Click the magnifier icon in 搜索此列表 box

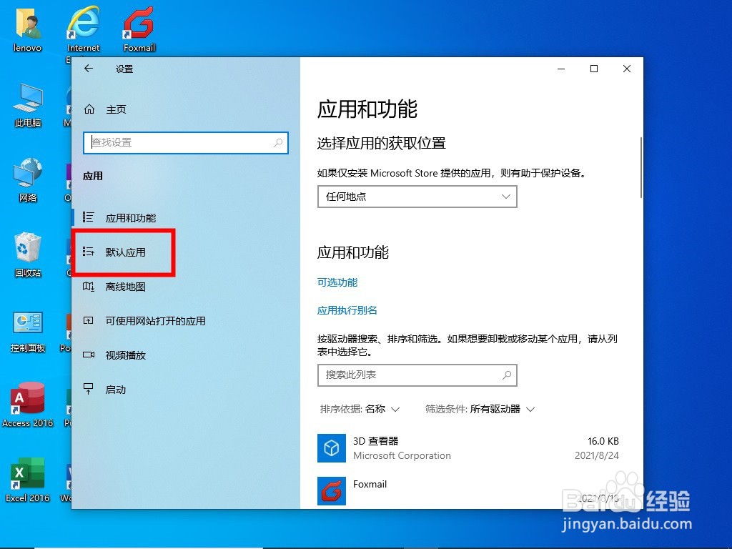click(x=507, y=375)
